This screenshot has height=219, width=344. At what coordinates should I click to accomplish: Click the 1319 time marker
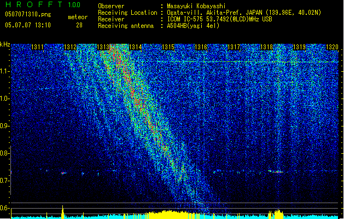click(299, 47)
